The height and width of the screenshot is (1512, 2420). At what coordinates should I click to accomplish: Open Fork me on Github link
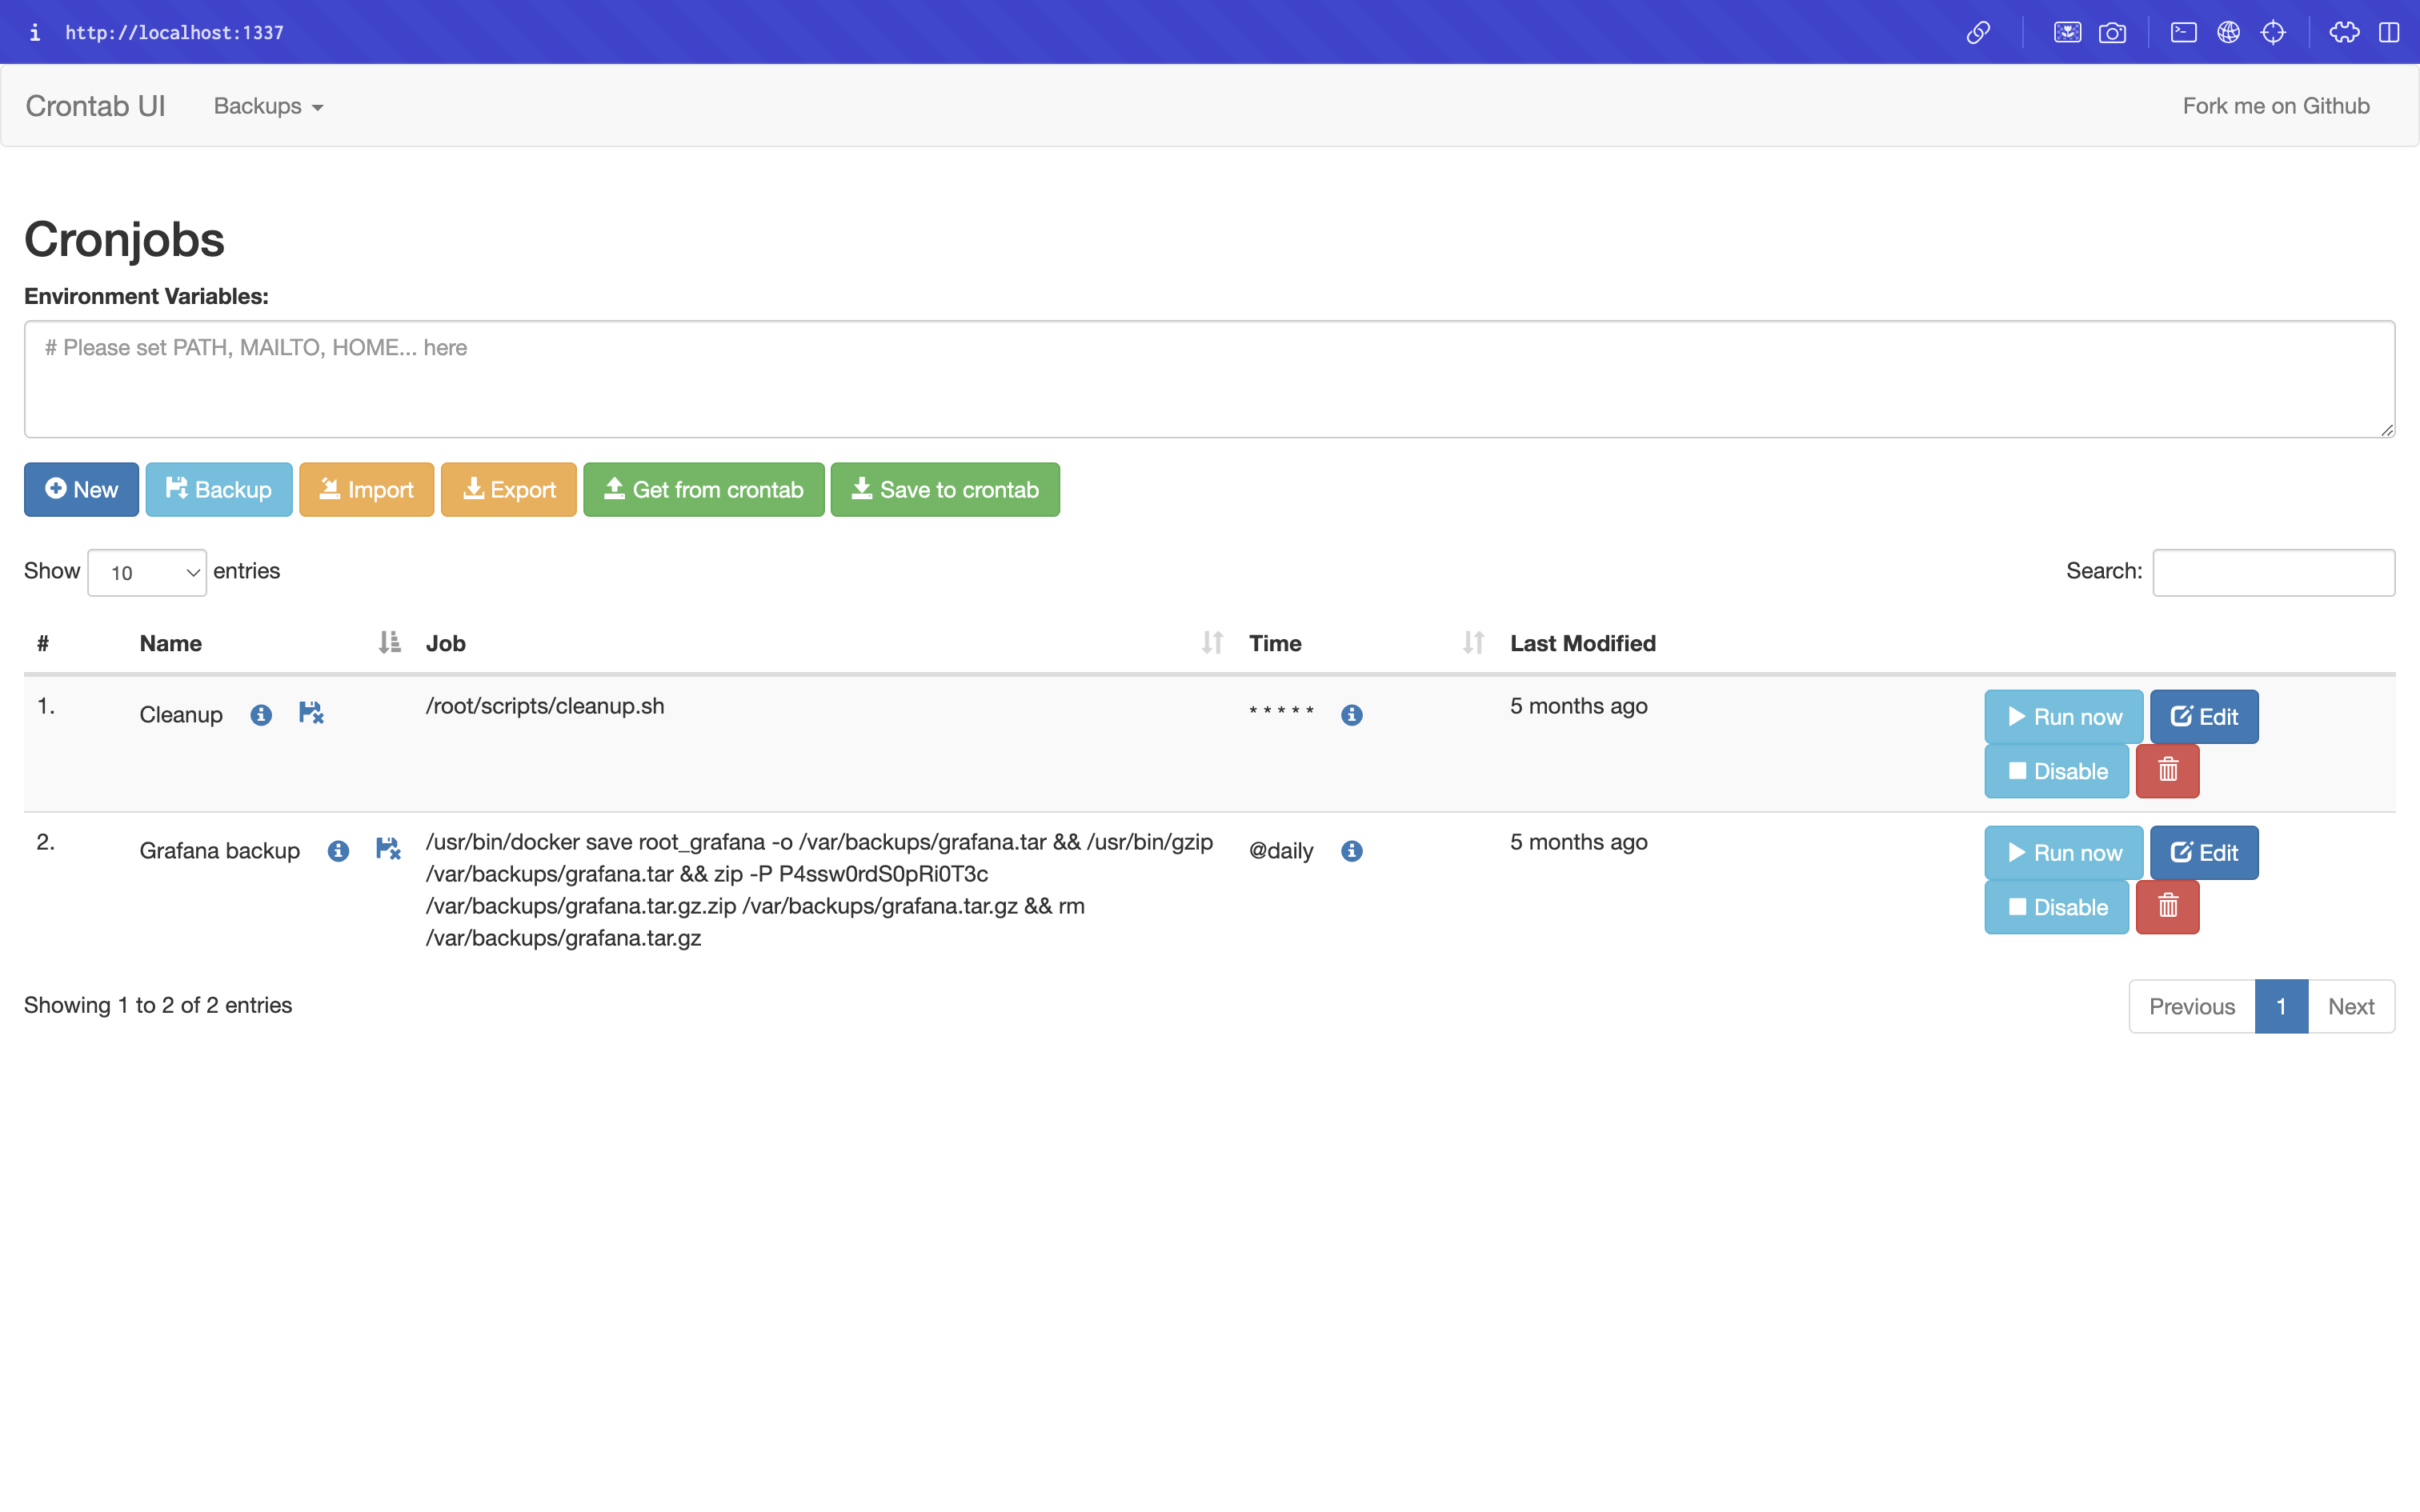[2276, 106]
